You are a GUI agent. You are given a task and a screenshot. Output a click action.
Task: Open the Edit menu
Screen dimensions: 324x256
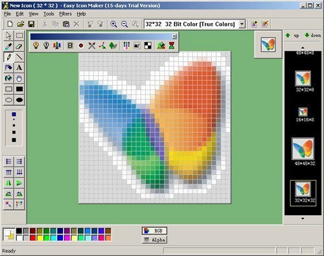19,14
